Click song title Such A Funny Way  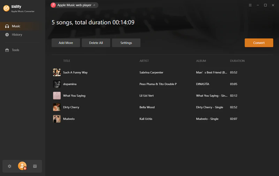click(75, 72)
